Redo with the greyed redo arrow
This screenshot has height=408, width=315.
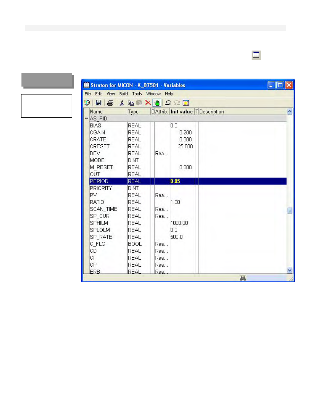click(177, 103)
